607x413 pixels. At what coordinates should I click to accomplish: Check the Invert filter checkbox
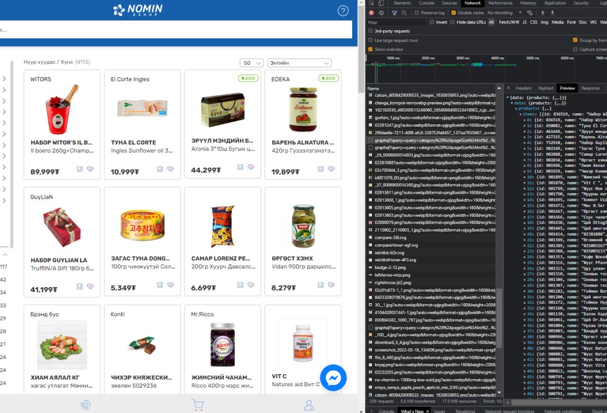pyautogui.click(x=432, y=22)
